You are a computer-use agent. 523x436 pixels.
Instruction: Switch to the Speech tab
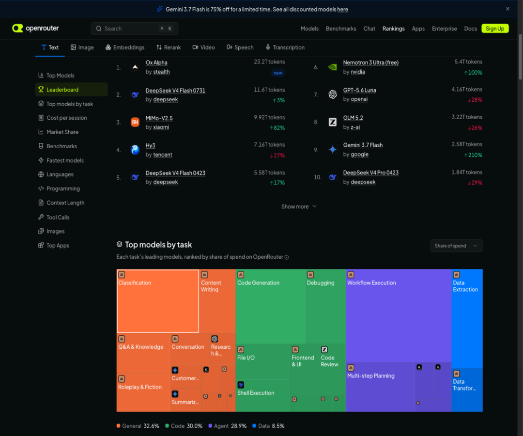point(240,47)
